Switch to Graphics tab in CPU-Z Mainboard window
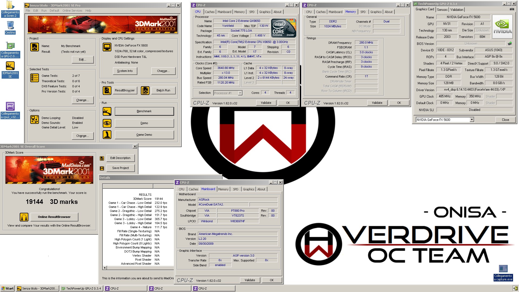Viewport: 519px width, 292px height. pyautogui.click(x=248, y=189)
